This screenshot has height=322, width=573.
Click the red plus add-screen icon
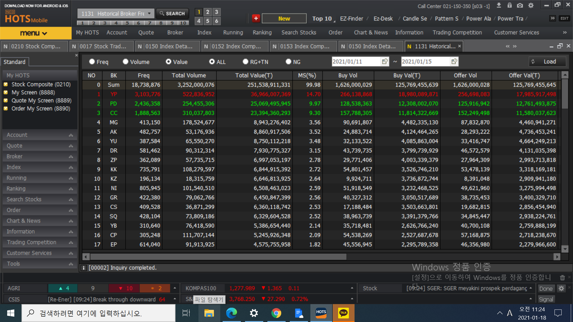click(x=256, y=18)
